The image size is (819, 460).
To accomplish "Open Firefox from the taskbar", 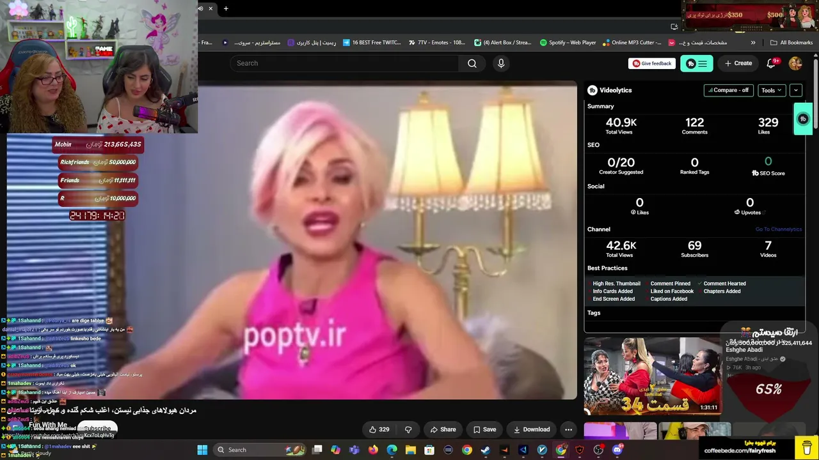I will [x=373, y=450].
